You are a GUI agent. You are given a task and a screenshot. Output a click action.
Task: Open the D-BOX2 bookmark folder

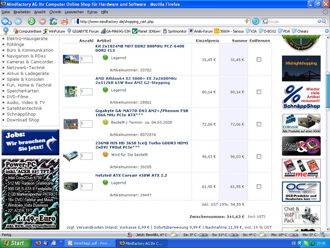point(267,31)
